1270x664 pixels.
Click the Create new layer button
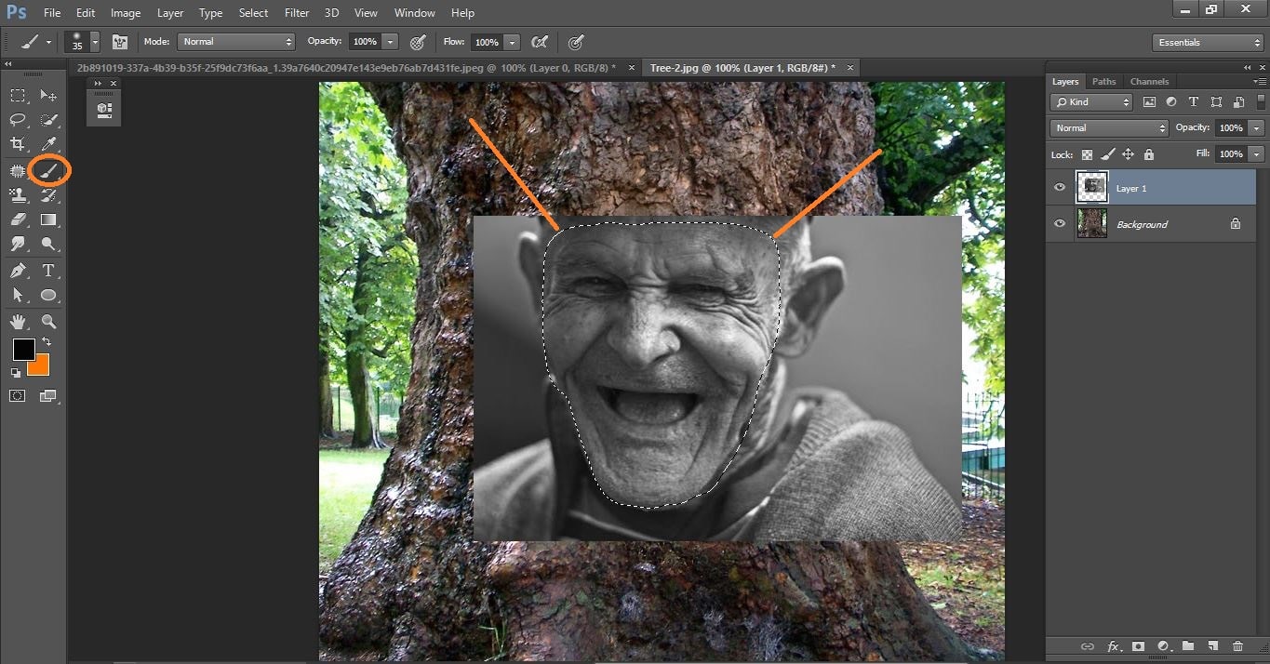[1212, 646]
